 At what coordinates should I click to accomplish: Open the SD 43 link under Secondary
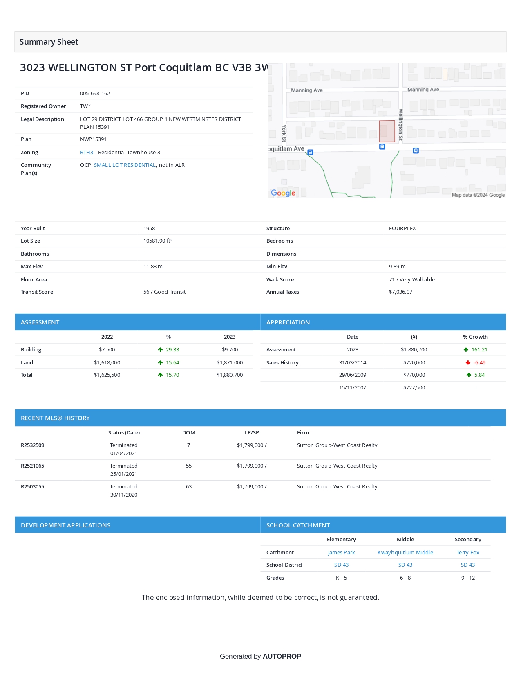coord(468,565)
